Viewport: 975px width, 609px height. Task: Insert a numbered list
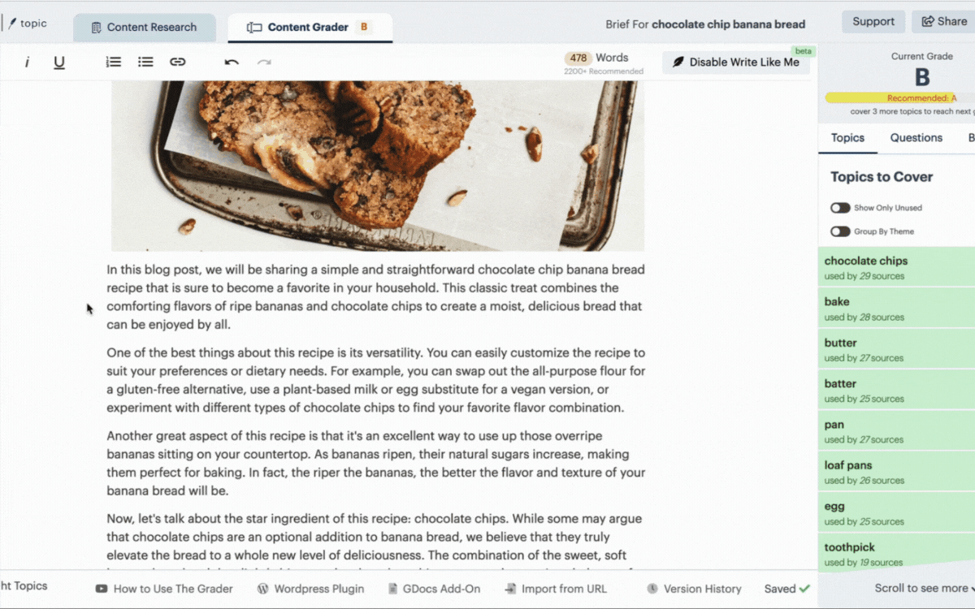pos(114,62)
